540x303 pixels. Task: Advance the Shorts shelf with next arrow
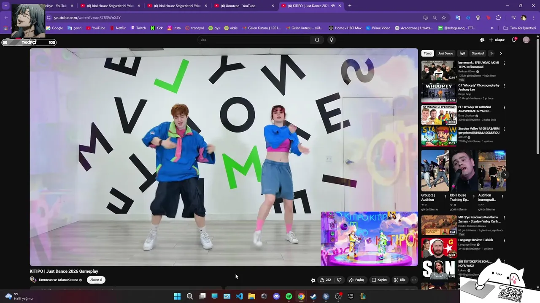coord(505,175)
